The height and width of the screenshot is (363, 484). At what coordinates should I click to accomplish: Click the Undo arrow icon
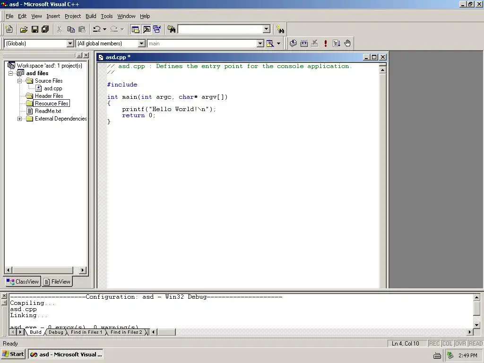pos(97,29)
